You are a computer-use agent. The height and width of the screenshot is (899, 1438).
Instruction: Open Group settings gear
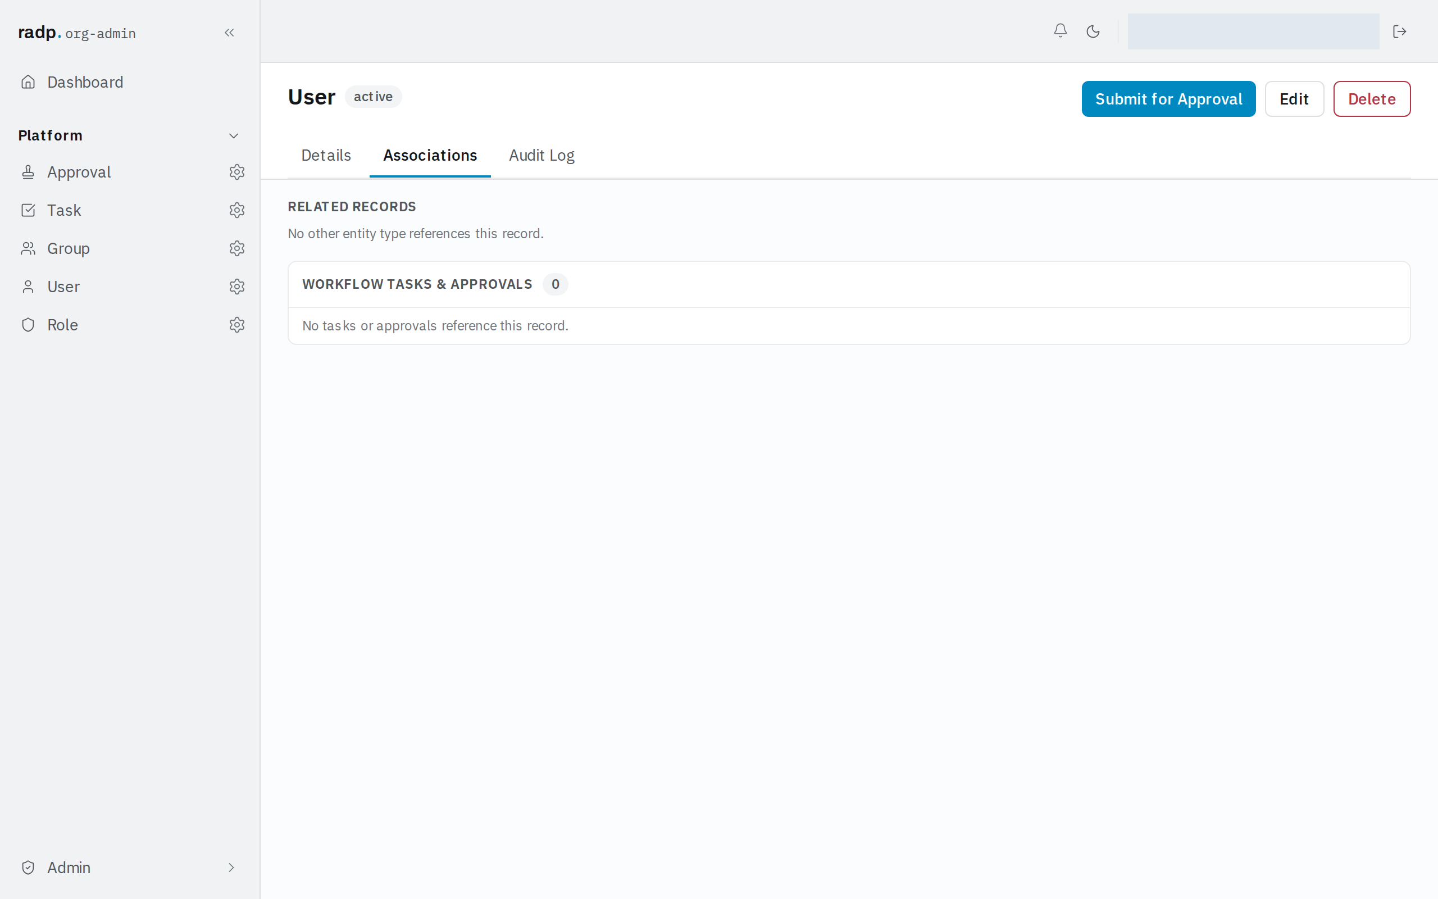point(237,248)
